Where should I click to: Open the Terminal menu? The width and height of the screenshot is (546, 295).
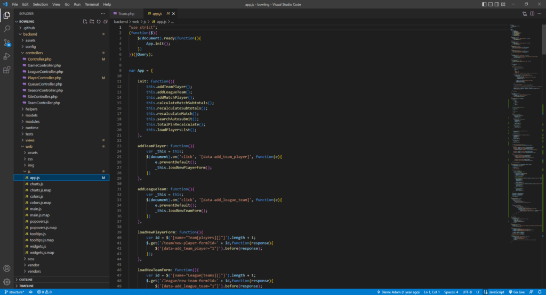tap(92, 4)
